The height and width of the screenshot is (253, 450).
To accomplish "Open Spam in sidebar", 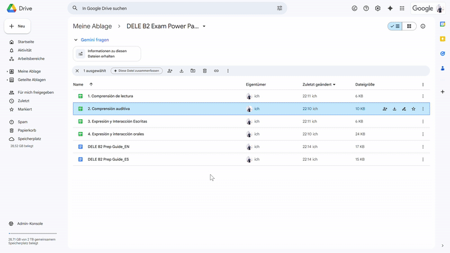I will pyautogui.click(x=22, y=122).
